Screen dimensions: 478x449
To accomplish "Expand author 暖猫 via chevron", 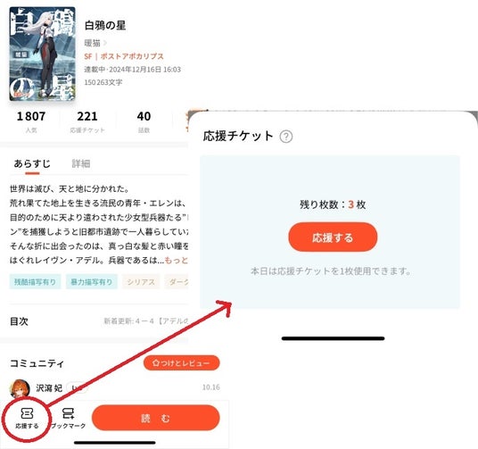I will point(105,43).
